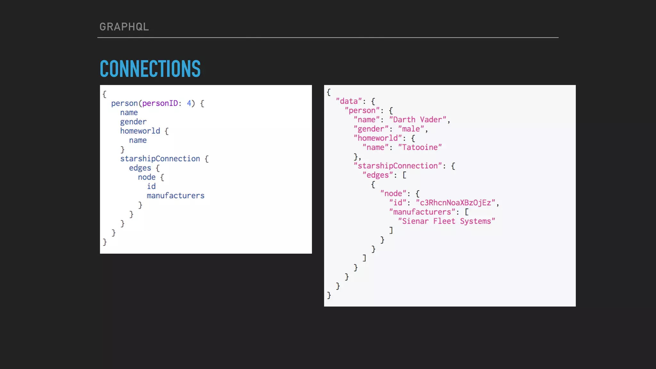Click the id field in the query
This screenshot has height=369, width=656.
151,186
